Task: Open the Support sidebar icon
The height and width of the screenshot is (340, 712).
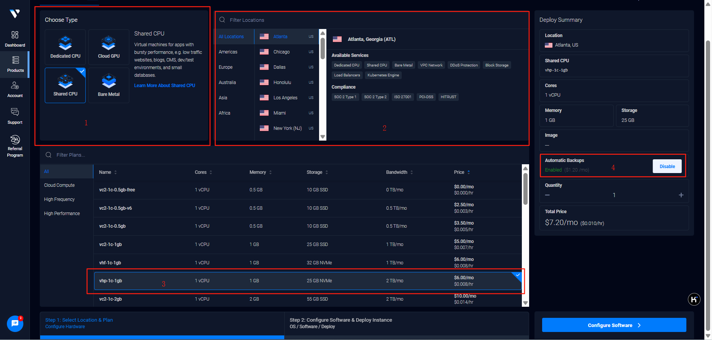Action: tap(15, 116)
